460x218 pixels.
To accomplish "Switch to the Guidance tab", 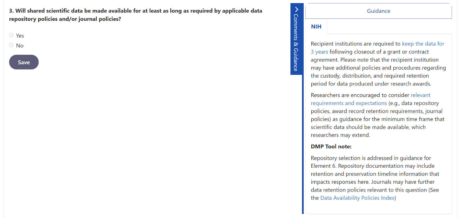I will coord(378,11).
